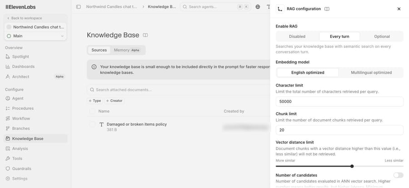Screen dimensions: 409x188
Task: Open docs icon beside RAG configuration title
Action: tap(327, 9)
